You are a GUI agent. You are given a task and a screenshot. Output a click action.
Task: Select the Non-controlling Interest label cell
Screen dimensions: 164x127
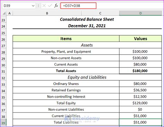coord(66,97)
